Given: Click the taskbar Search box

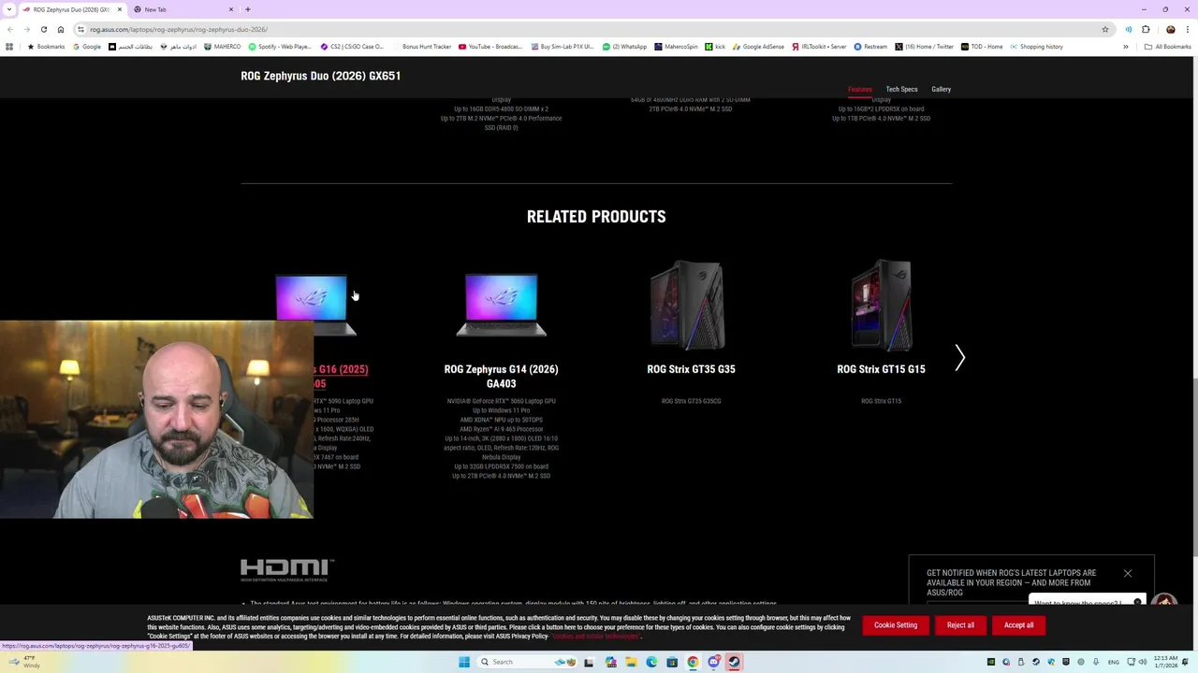Looking at the screenshot, I should 527,662.
